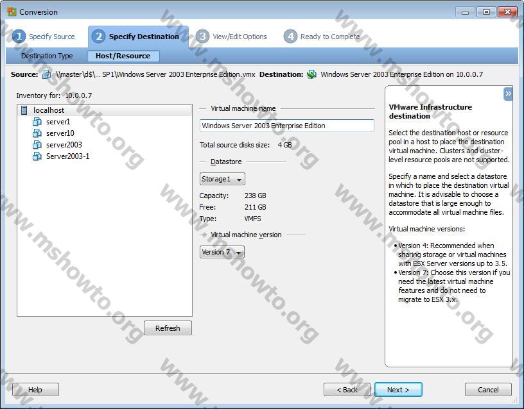Image resolution: width=524 pixels, height=409 pixels.
Task: Minimize the Conversion window
Action: click(x=465, y=12)
